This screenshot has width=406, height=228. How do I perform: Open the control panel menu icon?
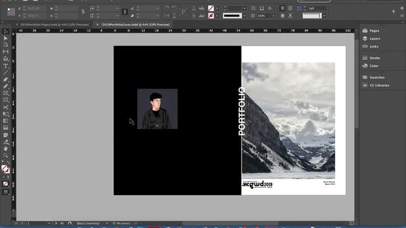point(402,15)
